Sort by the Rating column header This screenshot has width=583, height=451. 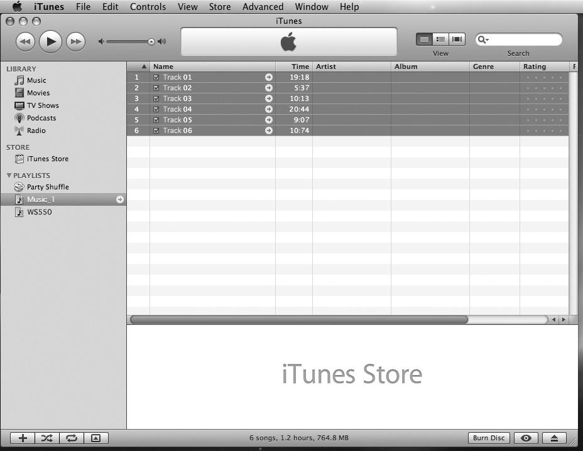click(544, 66)
